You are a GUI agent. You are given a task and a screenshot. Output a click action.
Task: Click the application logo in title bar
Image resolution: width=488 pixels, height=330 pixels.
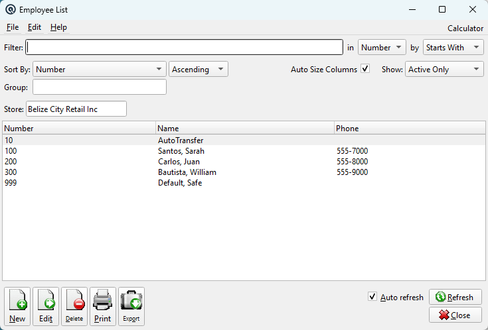click(11, 10)
